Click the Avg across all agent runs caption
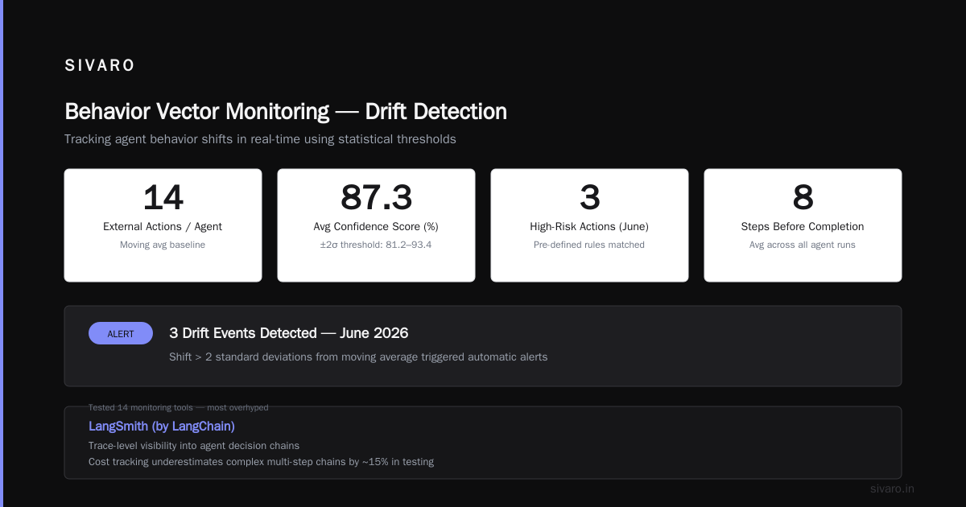 point(803,245)
